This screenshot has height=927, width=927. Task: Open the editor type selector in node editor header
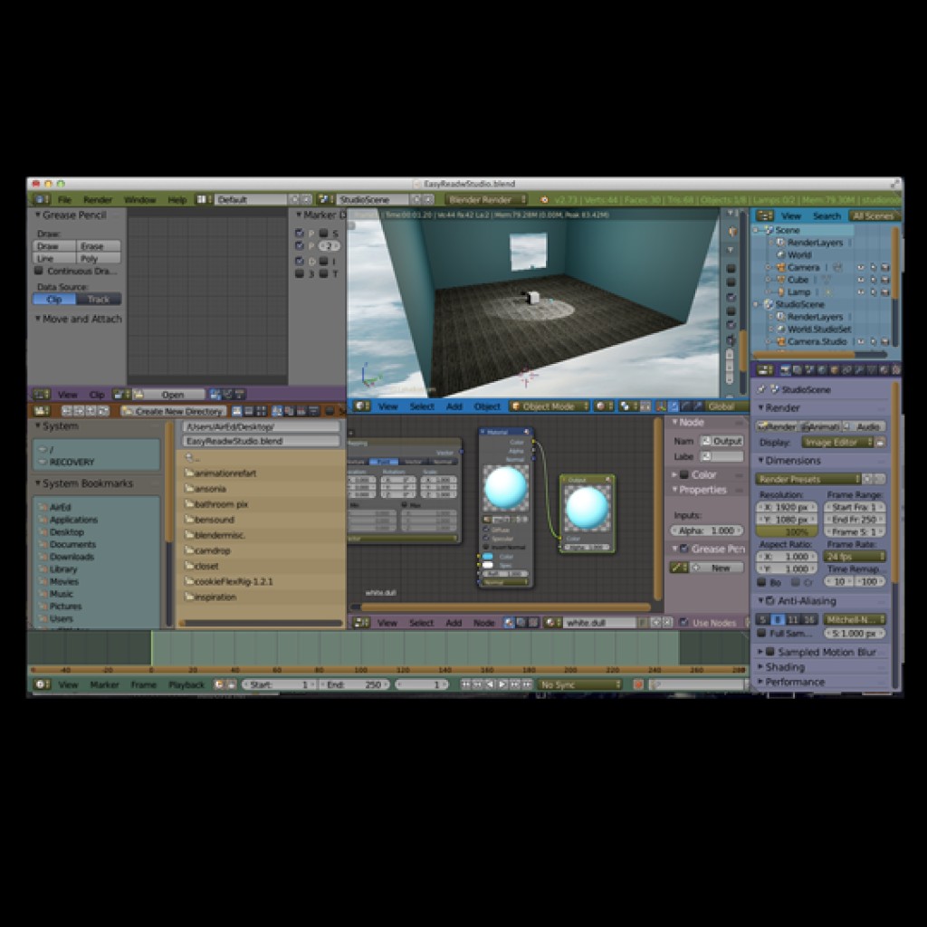[361, 623]
